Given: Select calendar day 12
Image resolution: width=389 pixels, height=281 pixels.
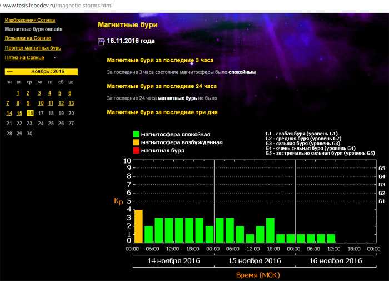Looking at the screenshot, I should coord(61,103).
